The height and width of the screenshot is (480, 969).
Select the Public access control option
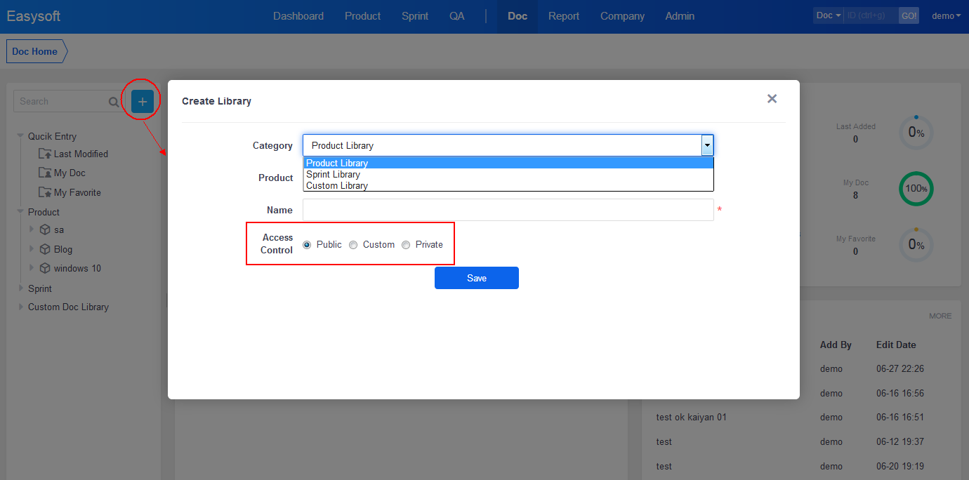(x=307, y=245)
